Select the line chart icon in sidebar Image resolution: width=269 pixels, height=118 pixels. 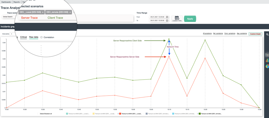(x=267, y=55)
